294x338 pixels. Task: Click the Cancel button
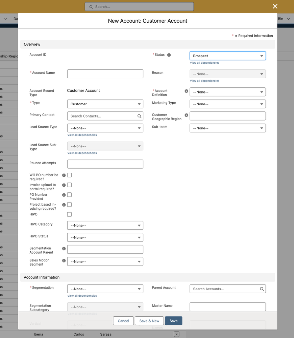point(123,321)
